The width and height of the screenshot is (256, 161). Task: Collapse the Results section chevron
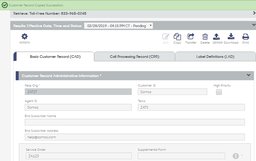click(254, 25)
